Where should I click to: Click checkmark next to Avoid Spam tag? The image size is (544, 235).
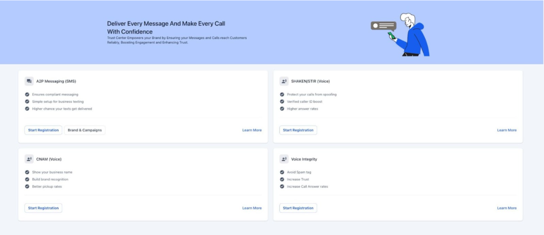[282, 172]
